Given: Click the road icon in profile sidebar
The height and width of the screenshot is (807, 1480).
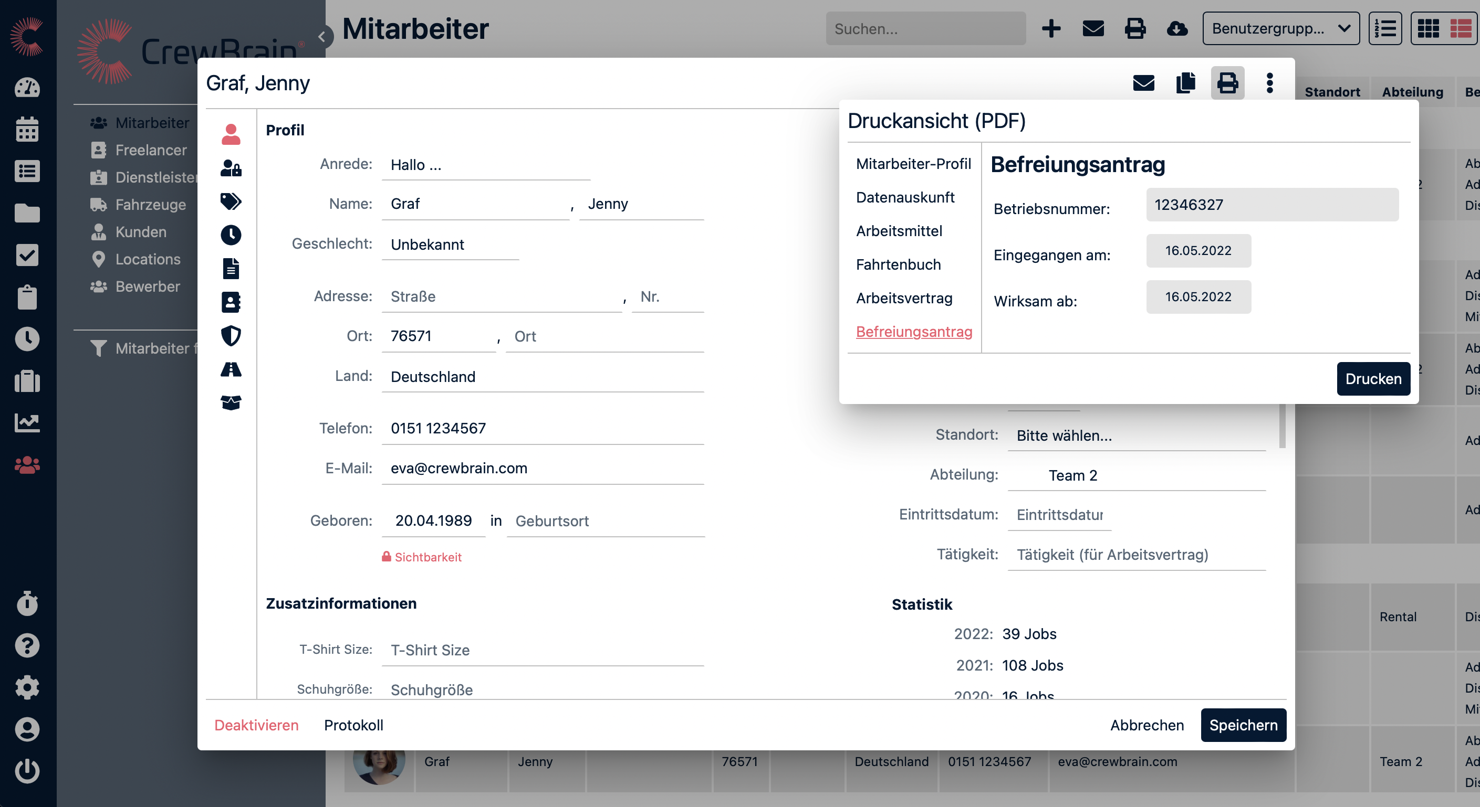Looking at the screenshot, I should tap(231, 369).
